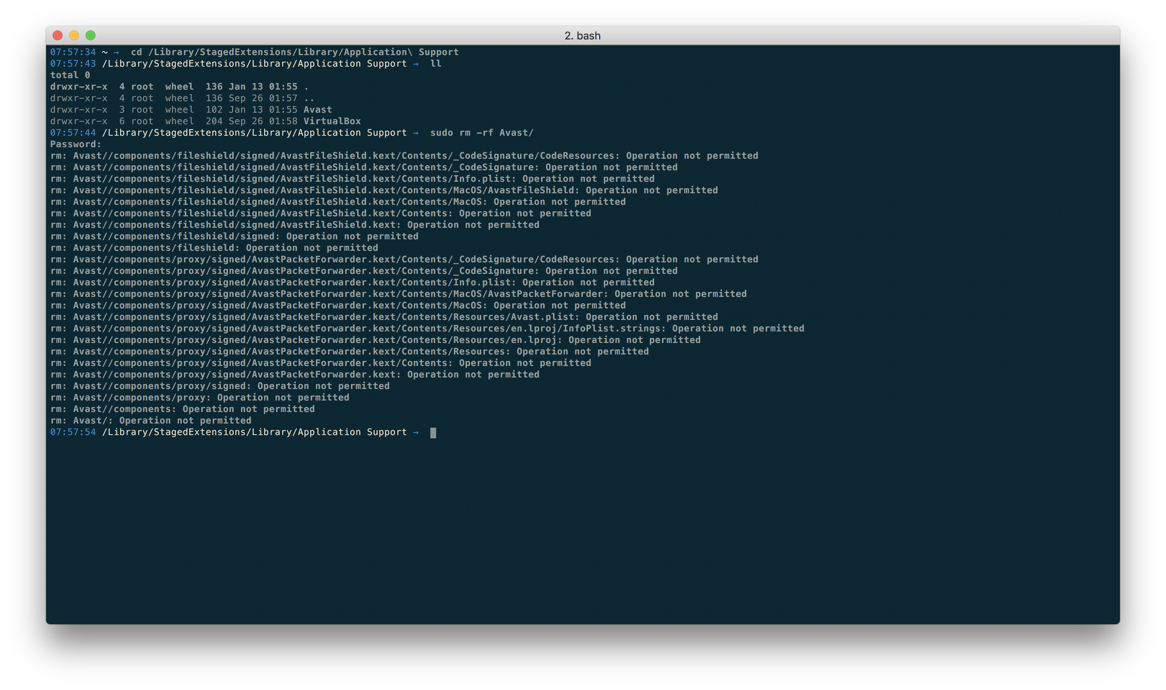Click the 07:57:54 timestamp on last prompt
This screenshot has height=690, width=1166.
click(72, 433)
